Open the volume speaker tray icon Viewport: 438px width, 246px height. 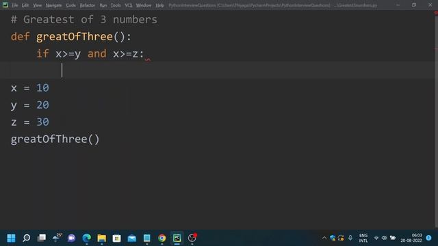(x=384, y=238)
